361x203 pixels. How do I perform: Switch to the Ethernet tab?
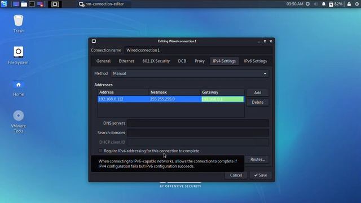tap(126, 61)
